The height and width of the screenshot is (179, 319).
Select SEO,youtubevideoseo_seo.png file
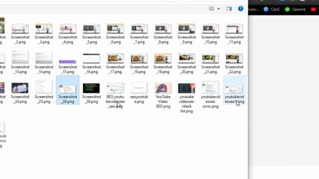(115, 95)
